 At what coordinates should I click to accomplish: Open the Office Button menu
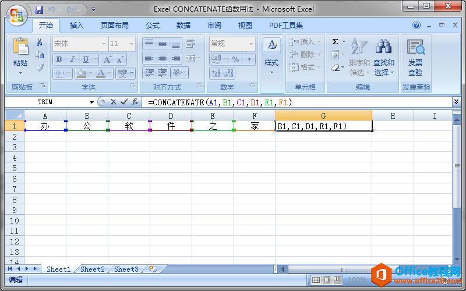click(x=17, y=15)
